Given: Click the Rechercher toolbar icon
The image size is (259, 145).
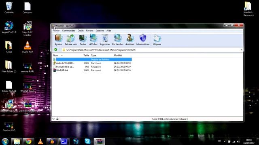Looking at the screenshot, I should [x=118, y=40].
